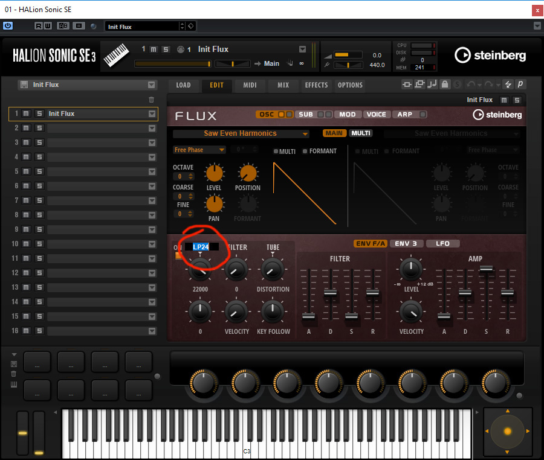Open the LOAD tab
The height and width of the screenshot is (460, 544).
coord(183,85)
